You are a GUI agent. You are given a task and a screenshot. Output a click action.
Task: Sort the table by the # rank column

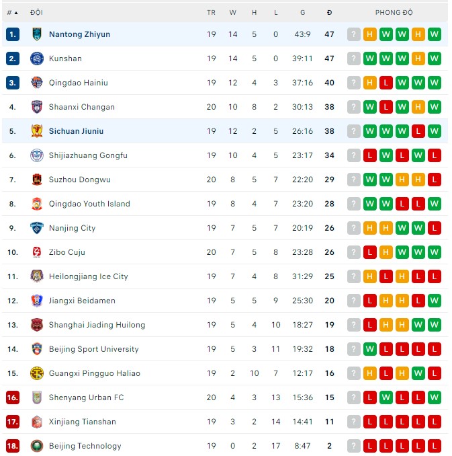(x=12, y=13)
